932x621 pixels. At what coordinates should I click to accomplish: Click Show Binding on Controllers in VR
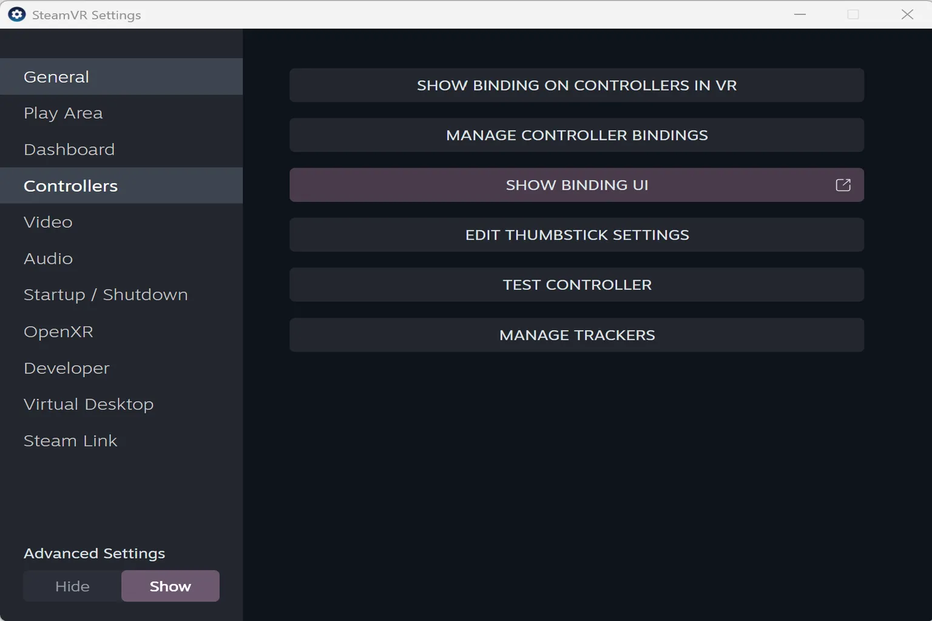tap(576, 85)
